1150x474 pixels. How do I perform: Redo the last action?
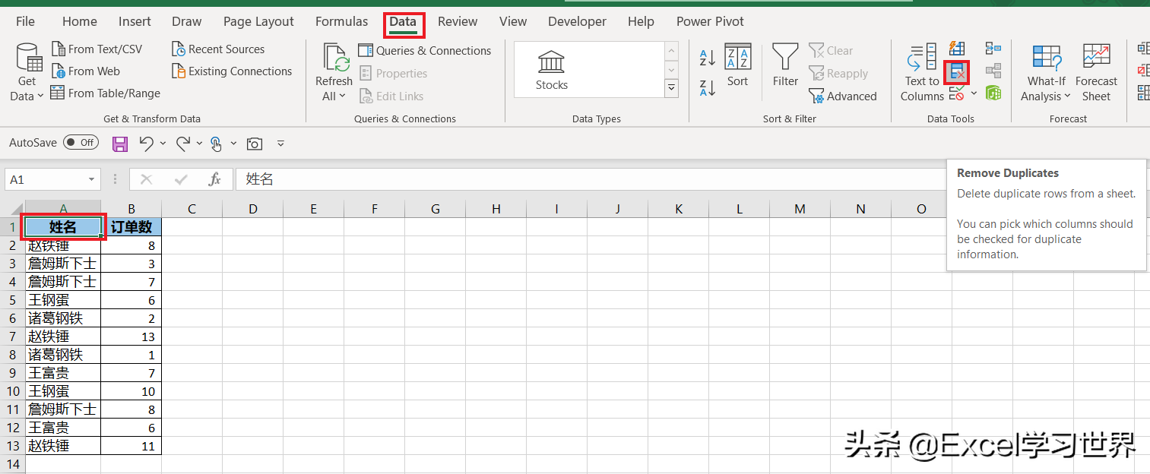point(183,143)
